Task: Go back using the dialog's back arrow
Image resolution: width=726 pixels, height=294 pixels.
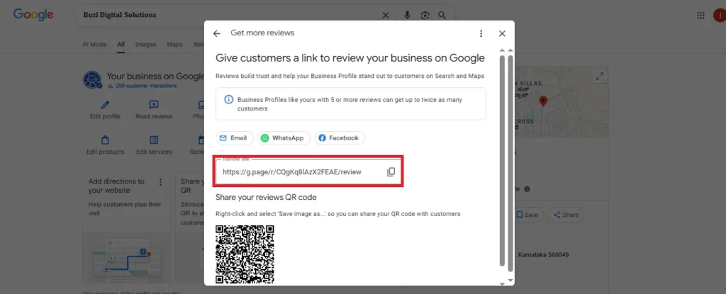Action: pyautogui.click(x=217, y=33)
